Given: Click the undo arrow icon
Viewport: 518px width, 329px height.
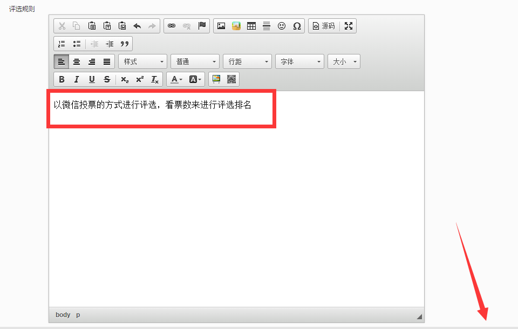Looking at the screenshot, I should 137,26.
